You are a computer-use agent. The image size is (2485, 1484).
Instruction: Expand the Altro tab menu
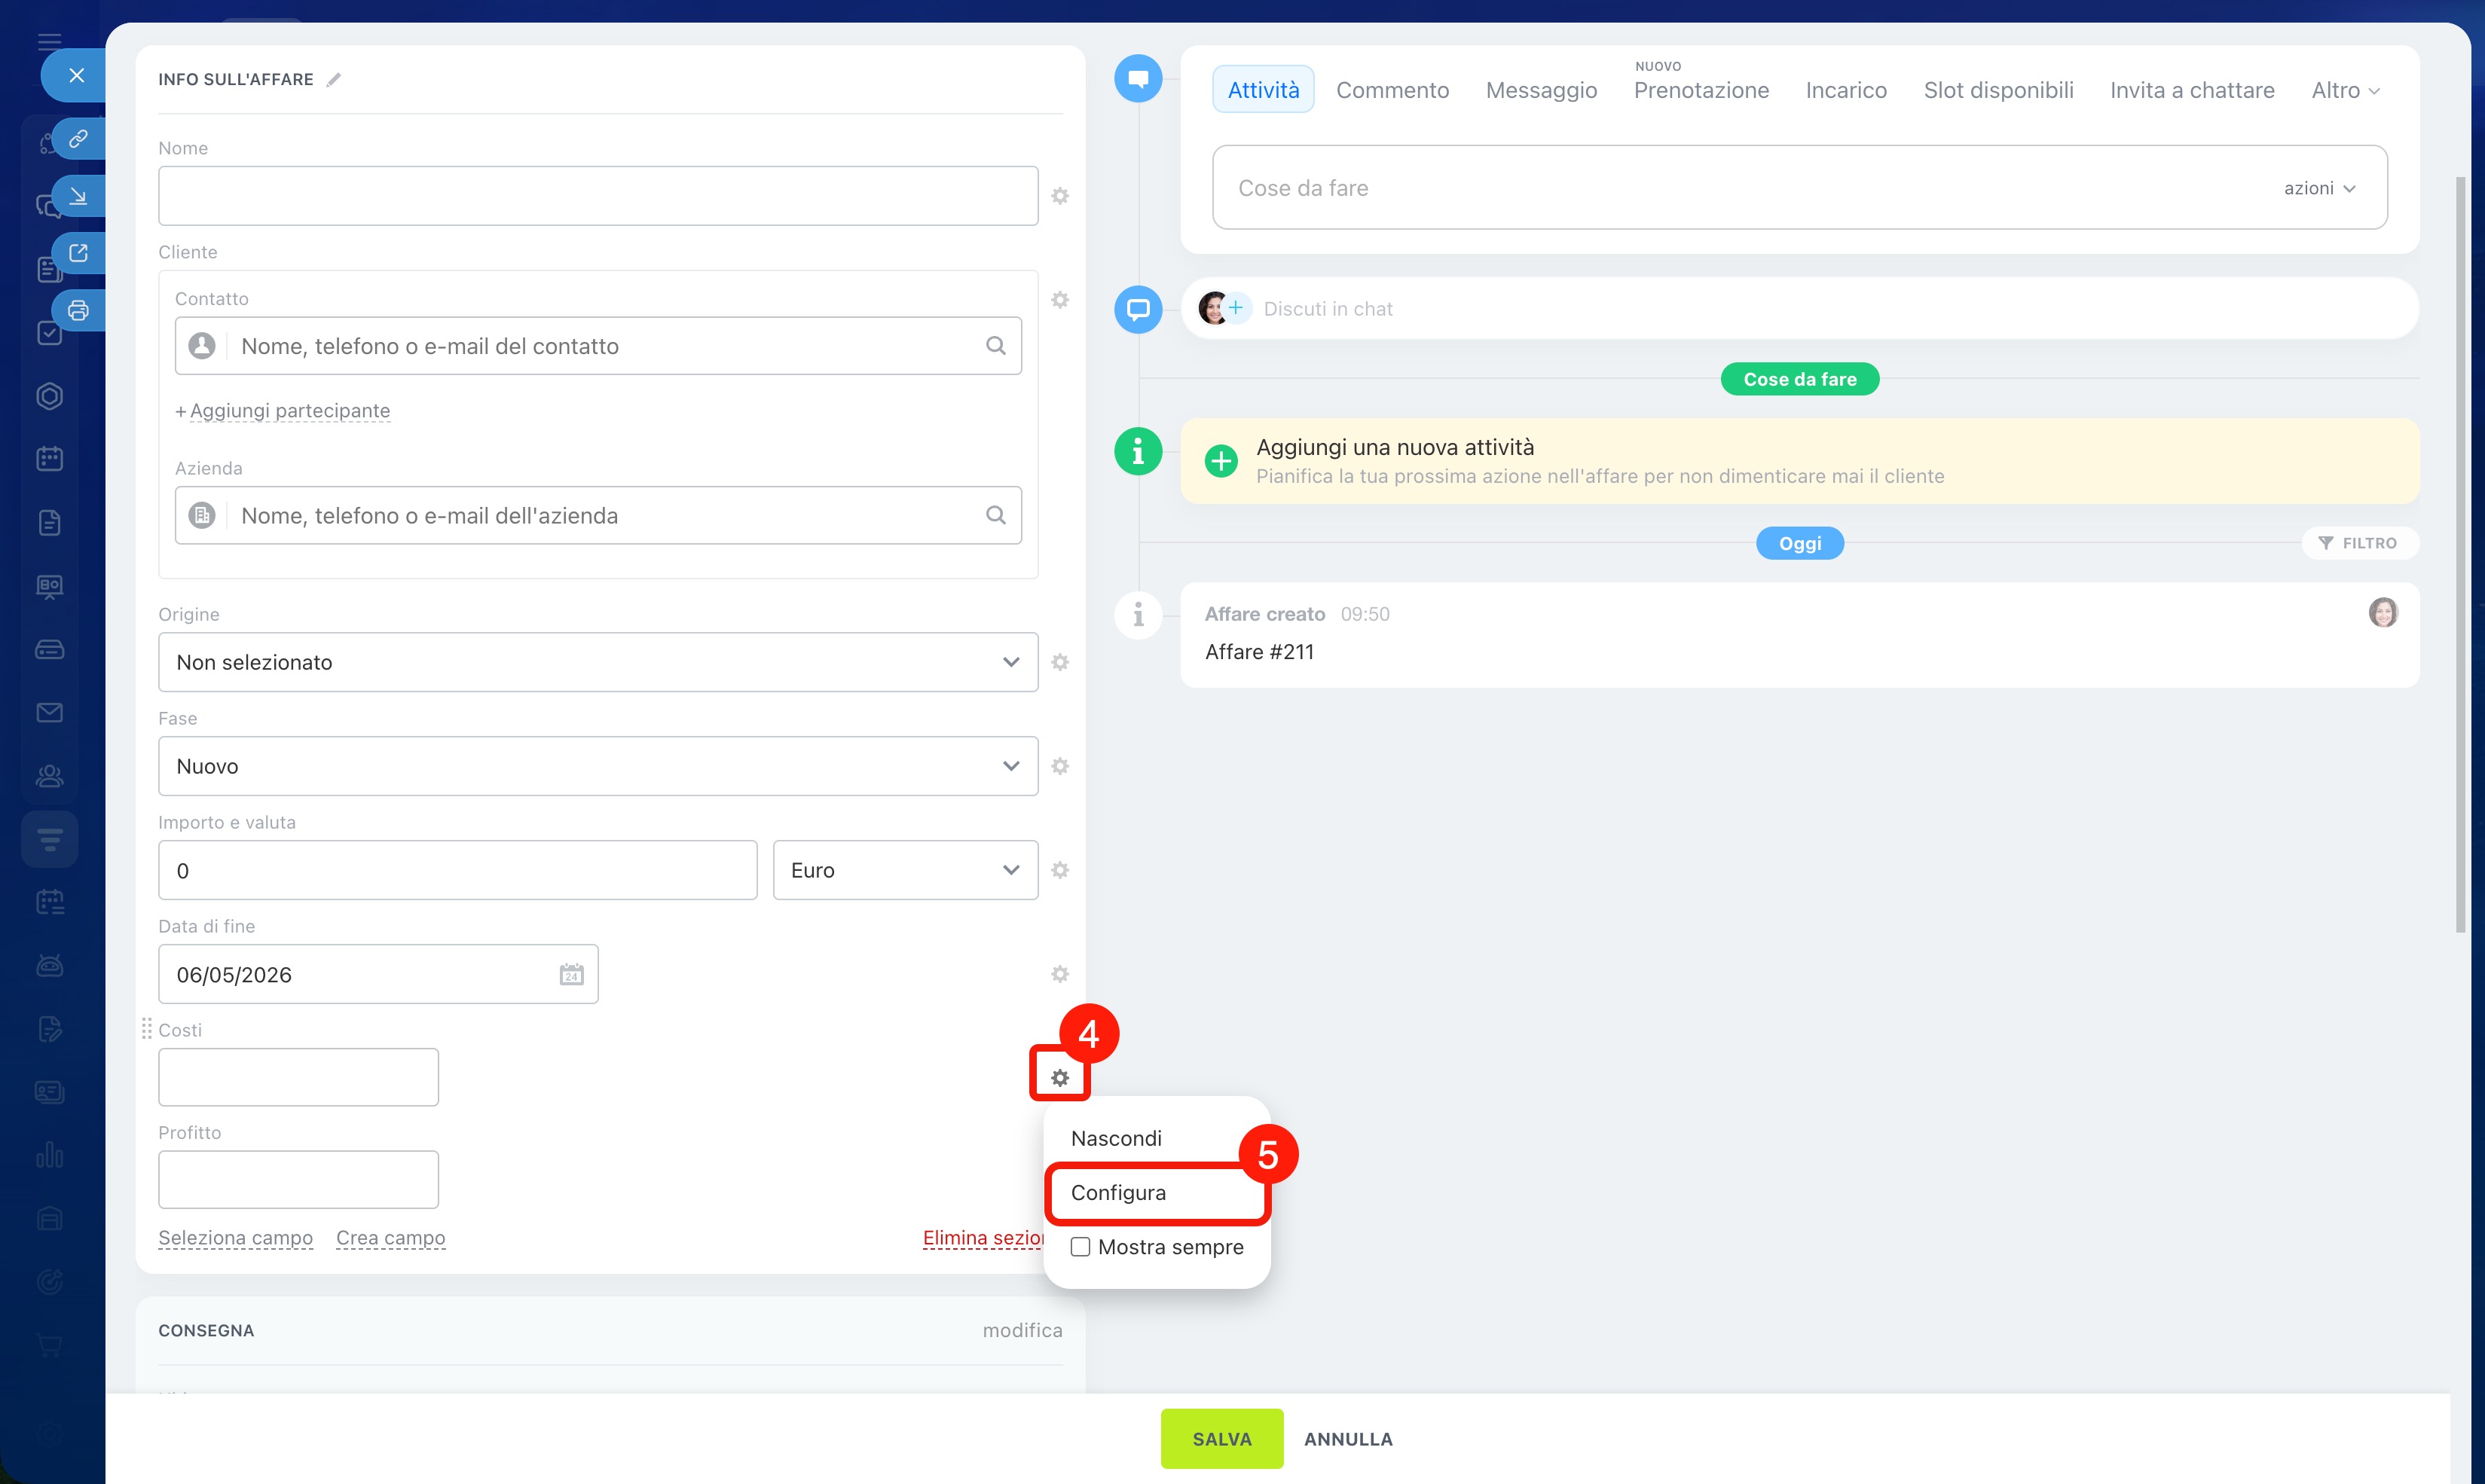(2344, 90)
